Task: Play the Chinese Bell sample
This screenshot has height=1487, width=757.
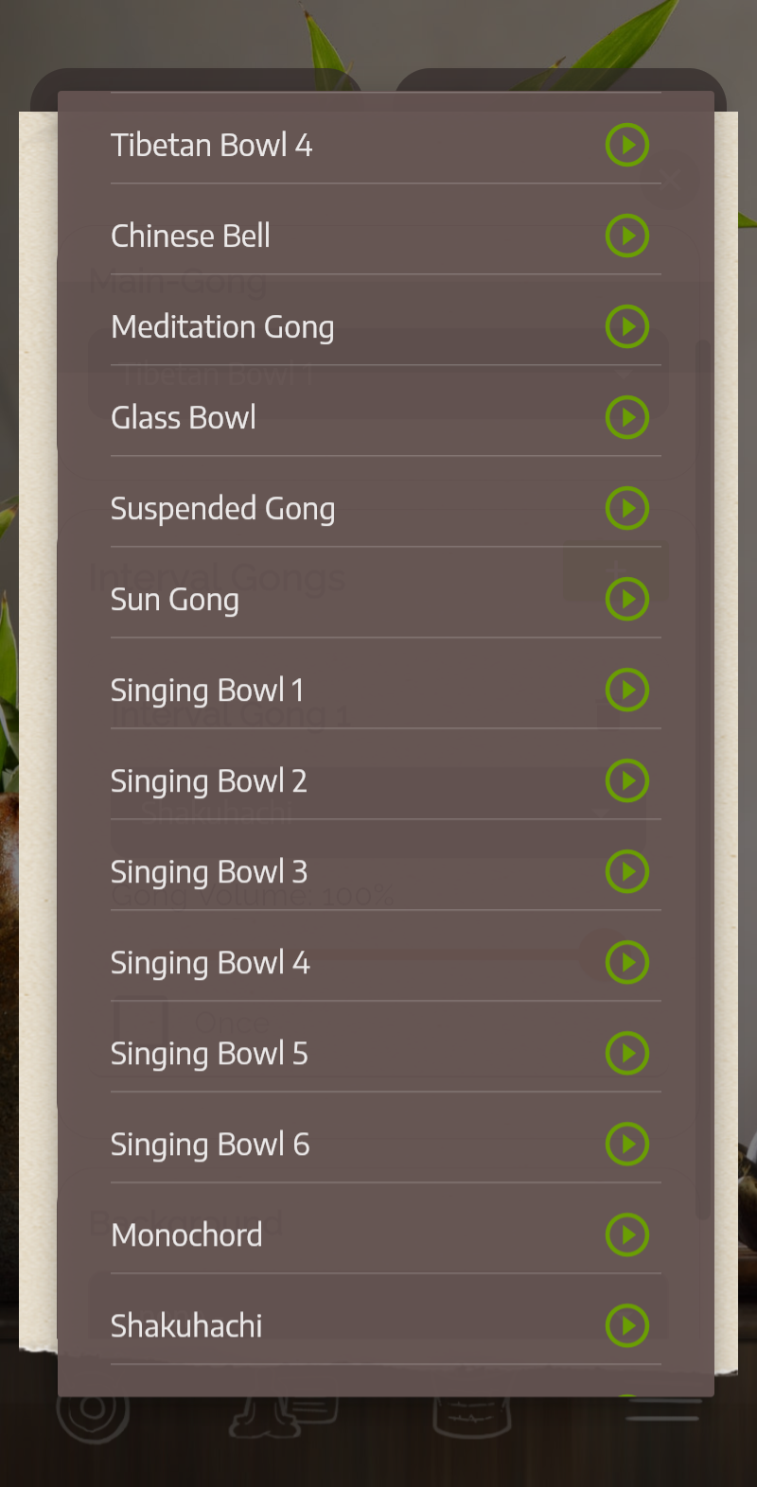Action: pyautogui.click(x=627, y=236)
